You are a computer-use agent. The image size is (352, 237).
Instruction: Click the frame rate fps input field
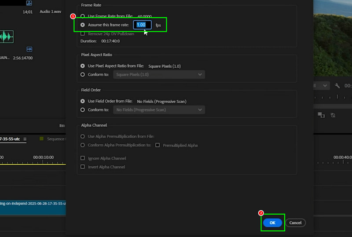[x=142, y=25]
